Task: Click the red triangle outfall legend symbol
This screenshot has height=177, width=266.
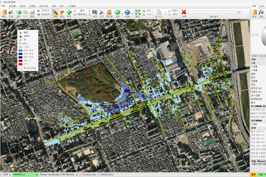Action: coord(21,36)
